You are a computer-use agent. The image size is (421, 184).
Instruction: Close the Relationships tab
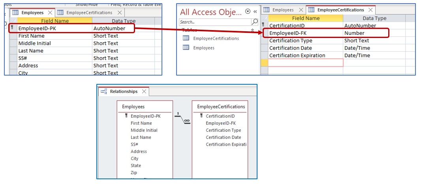[x=144, y=91]
